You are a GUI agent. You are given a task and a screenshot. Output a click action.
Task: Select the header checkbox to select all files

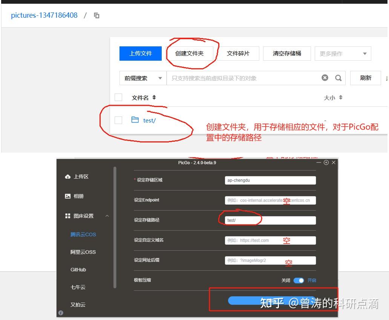coord(118,97)
